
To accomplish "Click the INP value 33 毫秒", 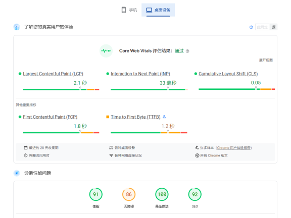I will (168, 83).
